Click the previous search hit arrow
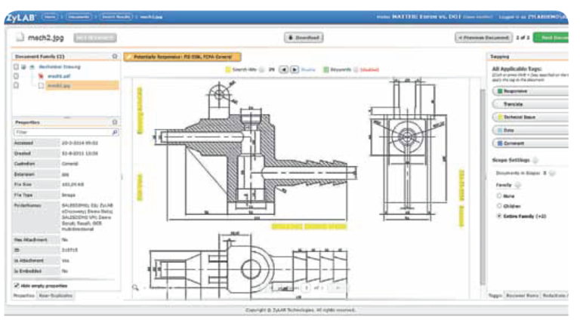Image resolution: width=580 pixels, height=323 pixels. [x=285, y=69]
